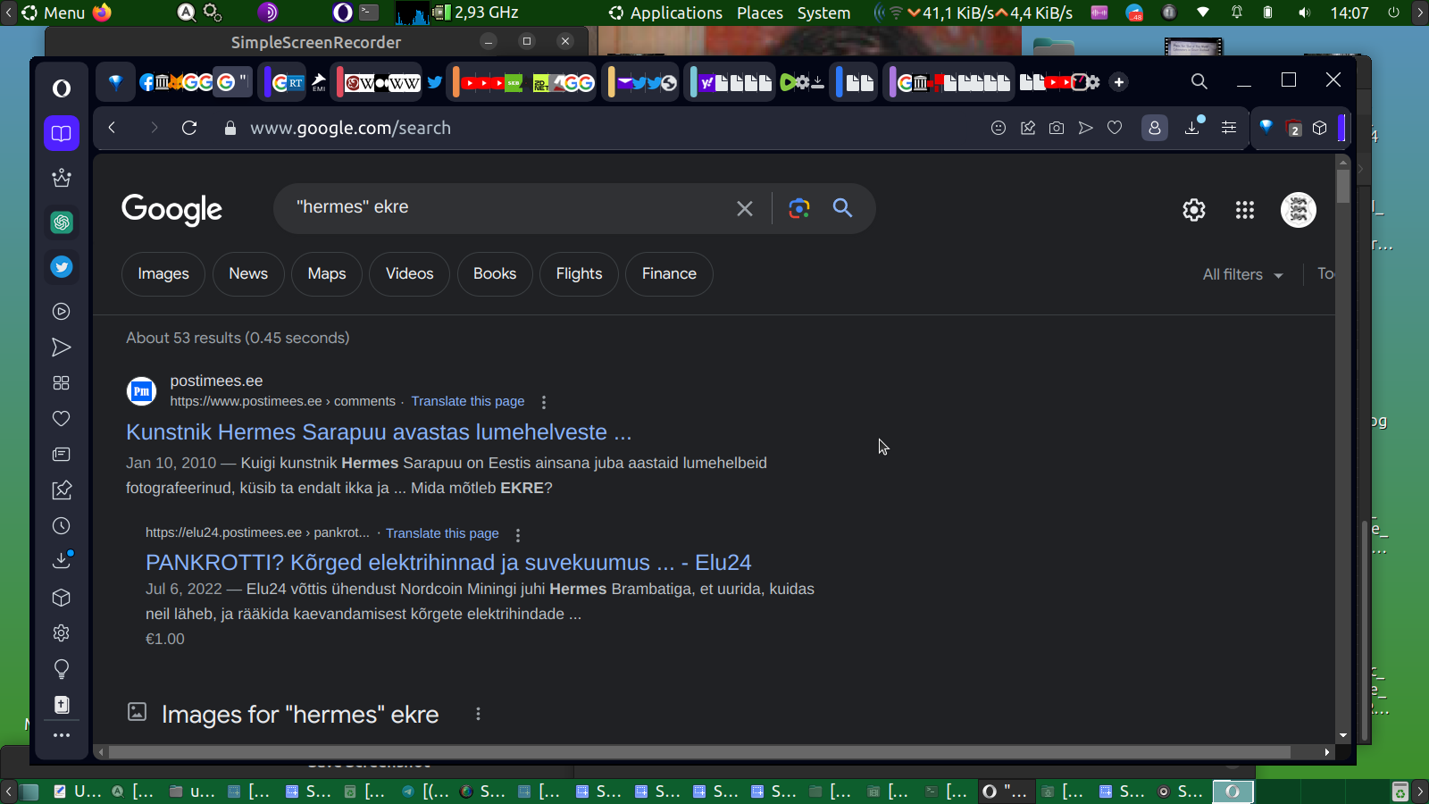
Task: Expand the All filters dropdown
Action: click(1243, 274)
